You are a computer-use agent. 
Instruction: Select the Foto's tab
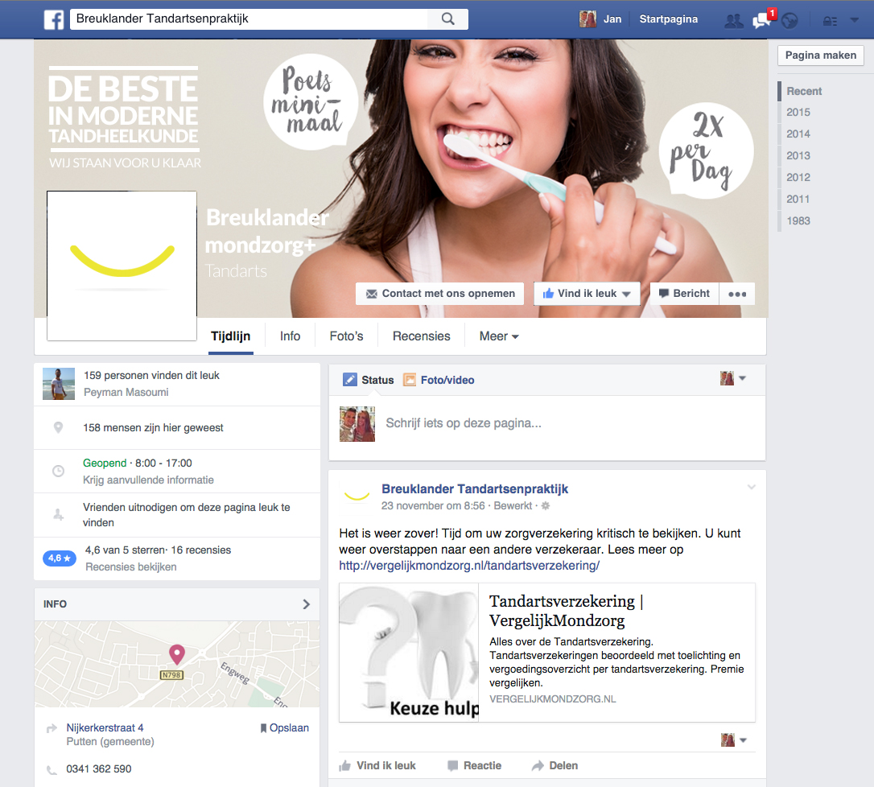346,336
